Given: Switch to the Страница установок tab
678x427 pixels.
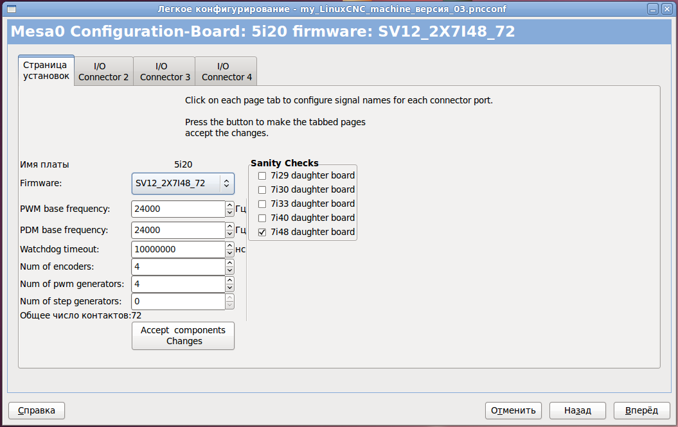Looking at the screenshot, I should 46,71.
